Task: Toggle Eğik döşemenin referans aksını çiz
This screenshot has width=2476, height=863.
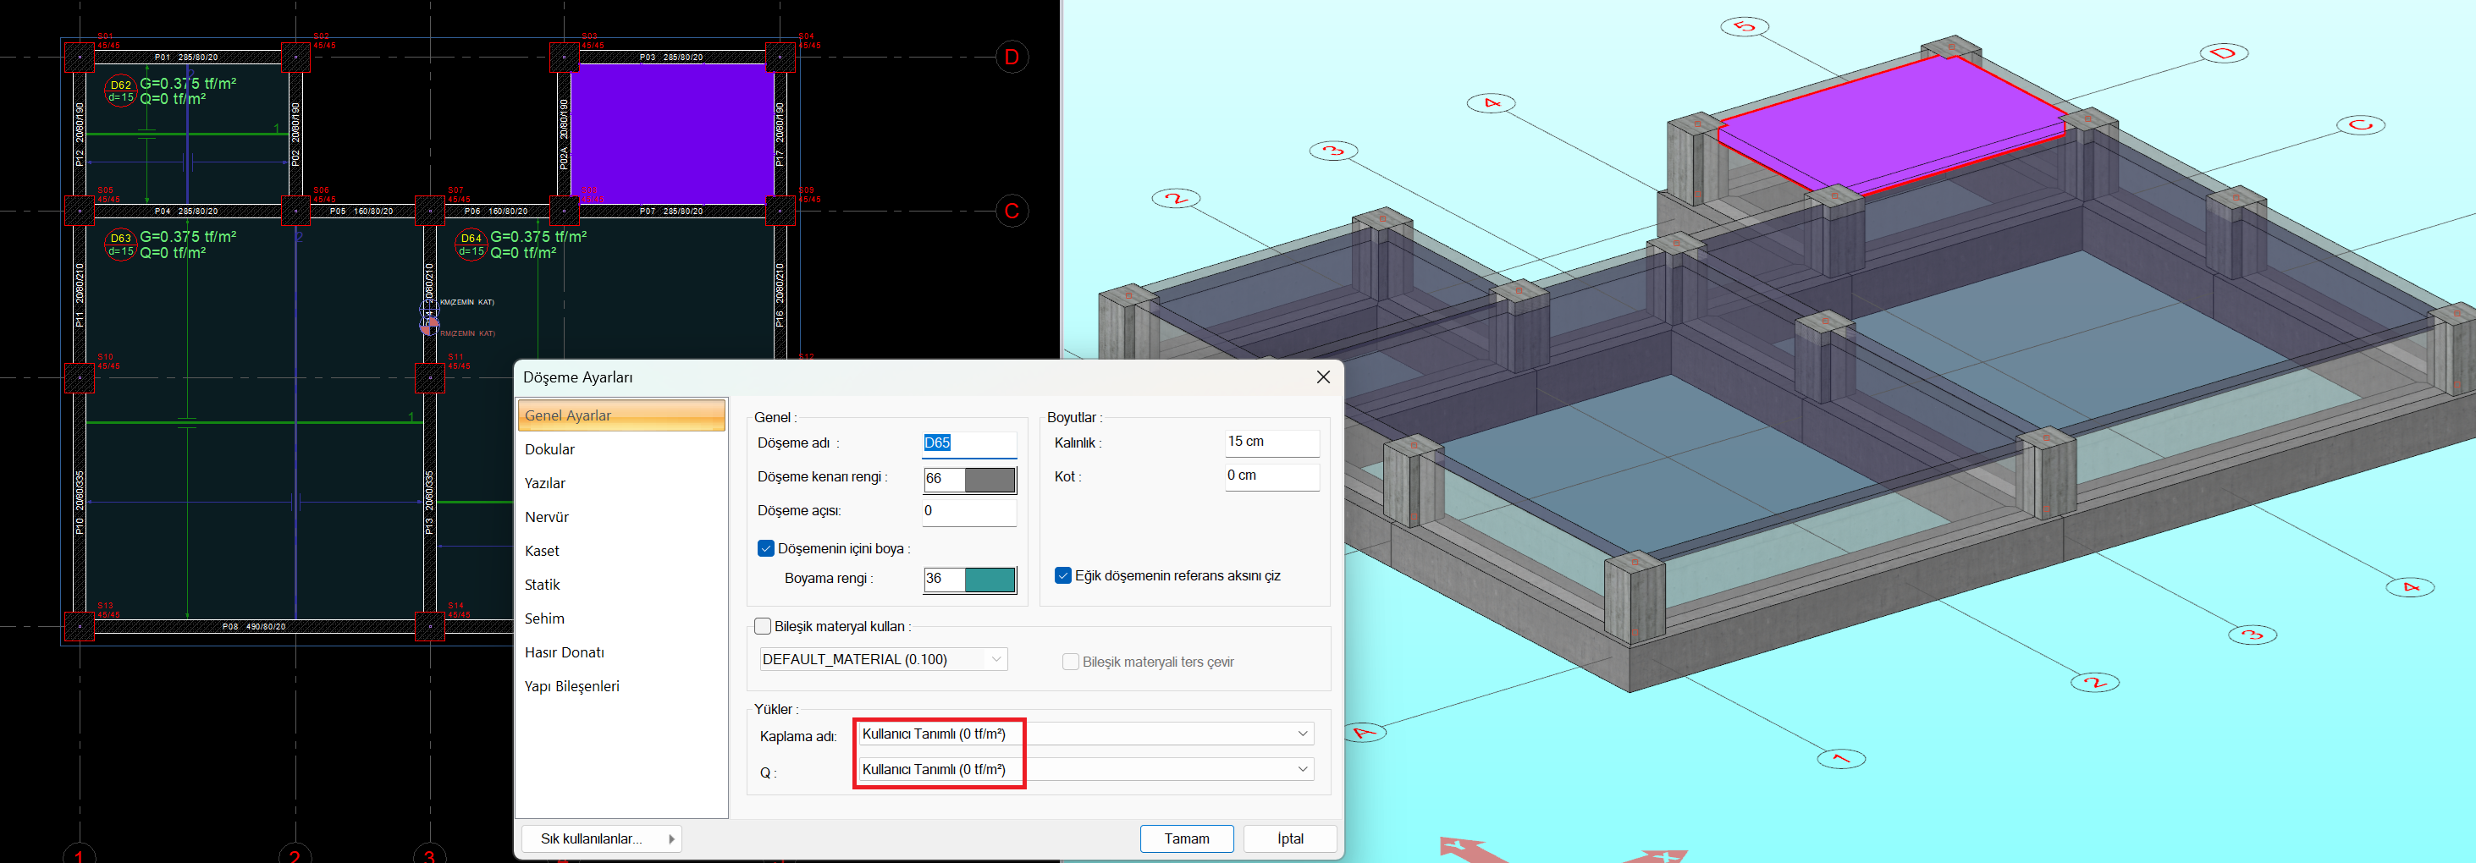Action: pyautogui.click(x=1063, y=575)
